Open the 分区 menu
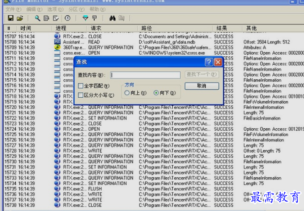Screen dimensions: 304x211 coord(76,9)
